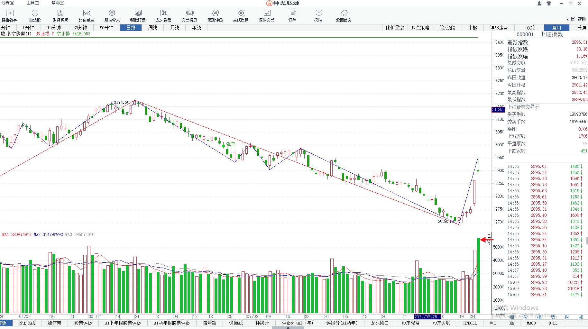This screenshot has height=329, width=588.
Task: Select the 比价星空 tab above the chart
Action: (x=395, y=28)
